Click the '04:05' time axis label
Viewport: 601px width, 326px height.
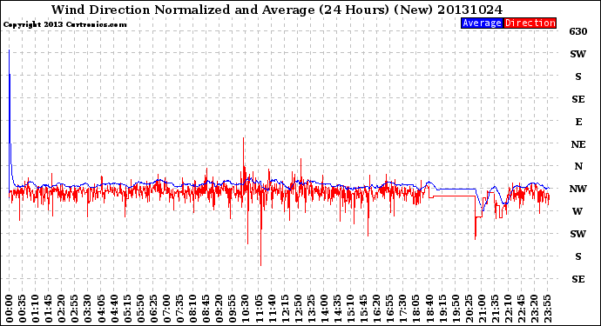101,309
